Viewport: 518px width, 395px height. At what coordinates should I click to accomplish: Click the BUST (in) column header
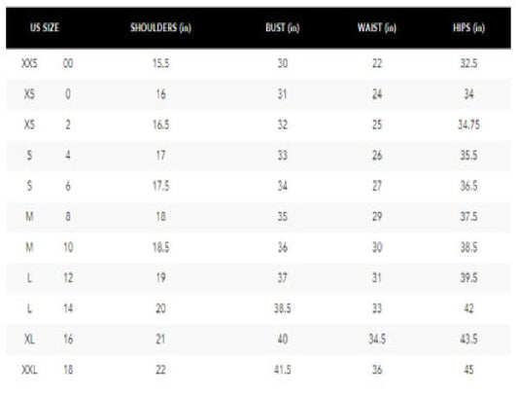tap(283, 27)
